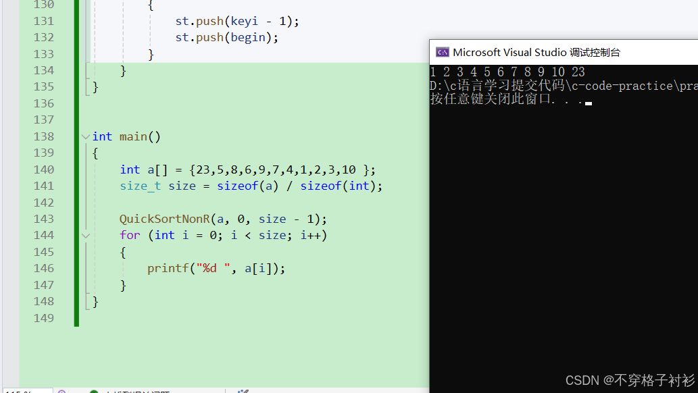Collapse the for loop fold chevron
Screen dimensions: 698x393
[86, 236]
